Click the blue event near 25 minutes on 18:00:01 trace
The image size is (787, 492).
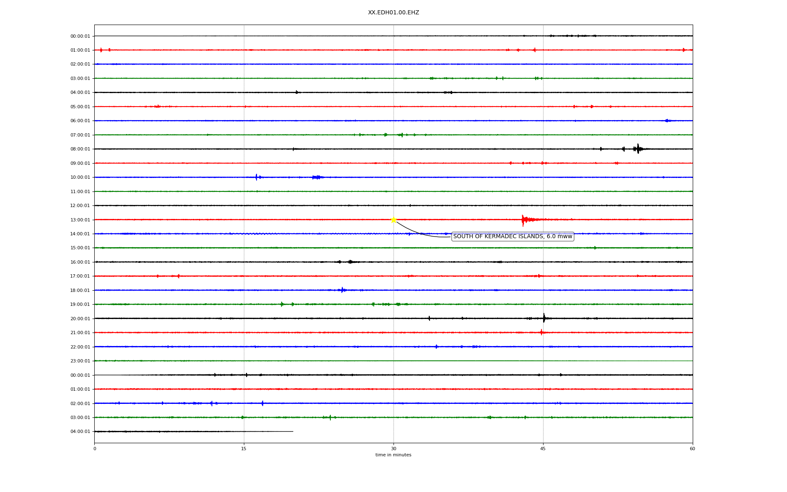343,290
